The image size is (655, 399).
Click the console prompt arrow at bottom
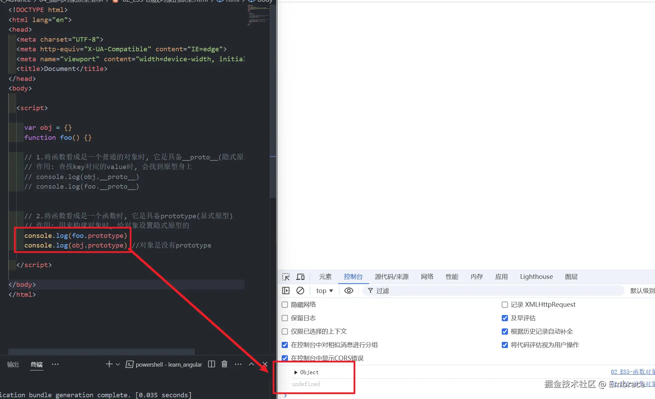[285, 396]
